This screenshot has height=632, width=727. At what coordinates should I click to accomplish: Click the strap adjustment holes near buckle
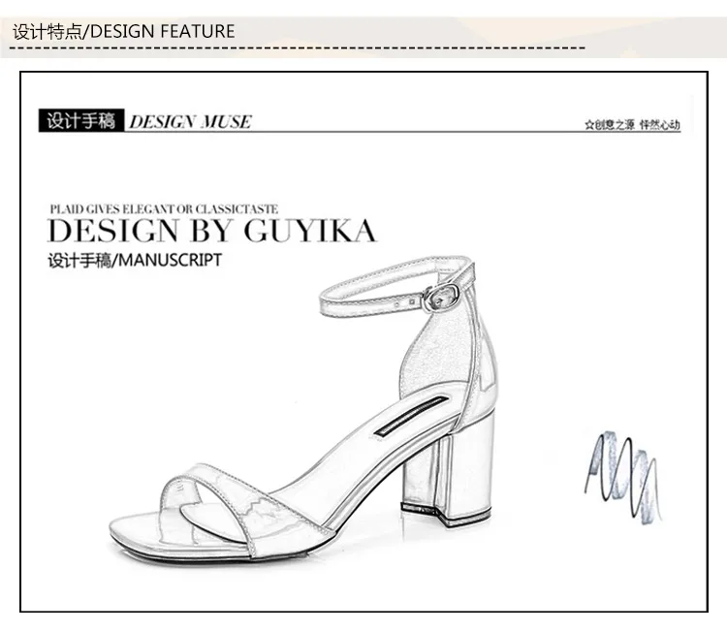click(x=405, y=303)
